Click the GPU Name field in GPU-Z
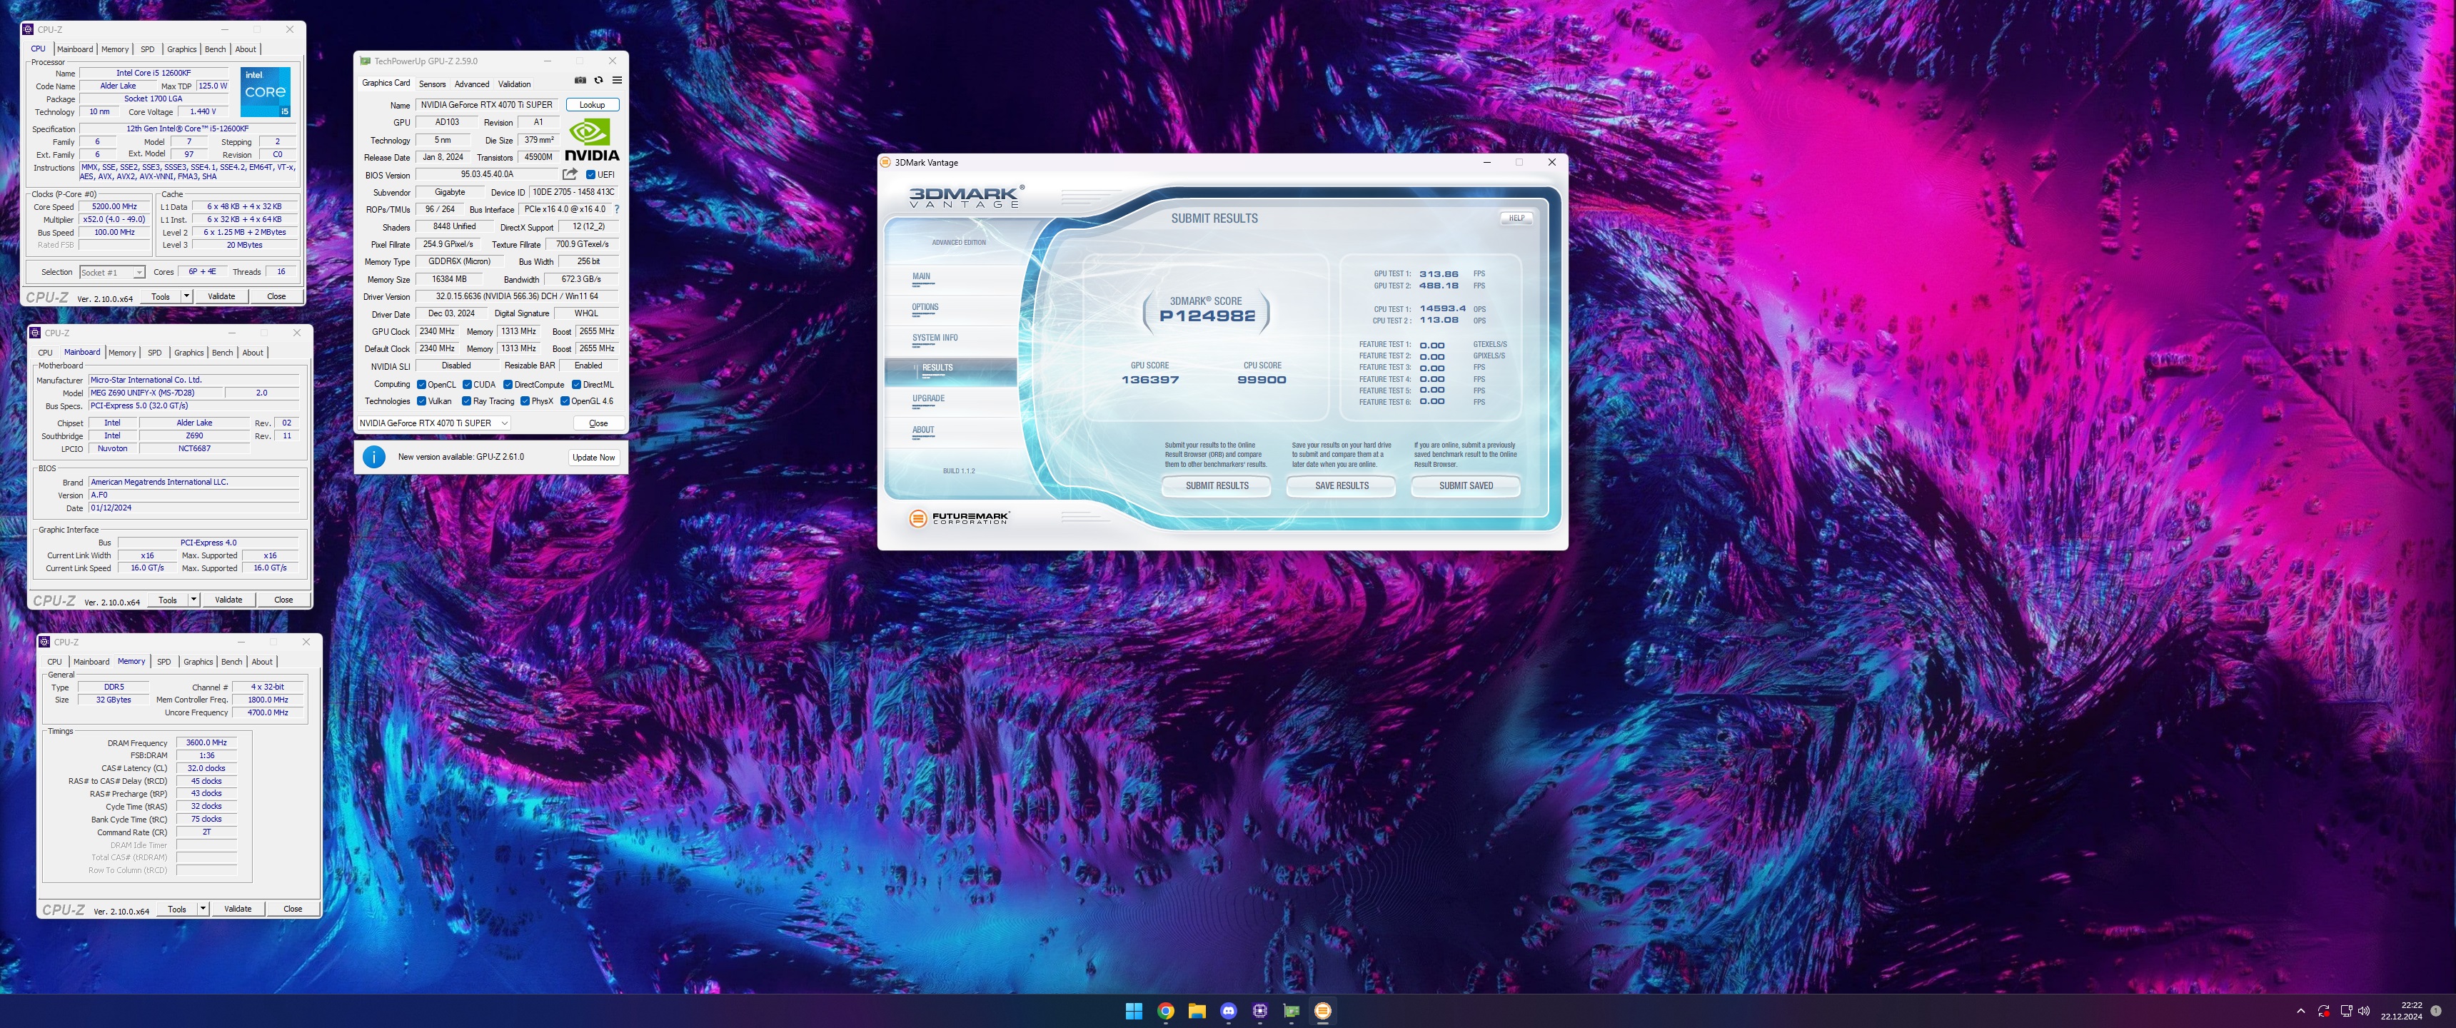This screenshot has width=2456, height=1028. tap(486, 105)
